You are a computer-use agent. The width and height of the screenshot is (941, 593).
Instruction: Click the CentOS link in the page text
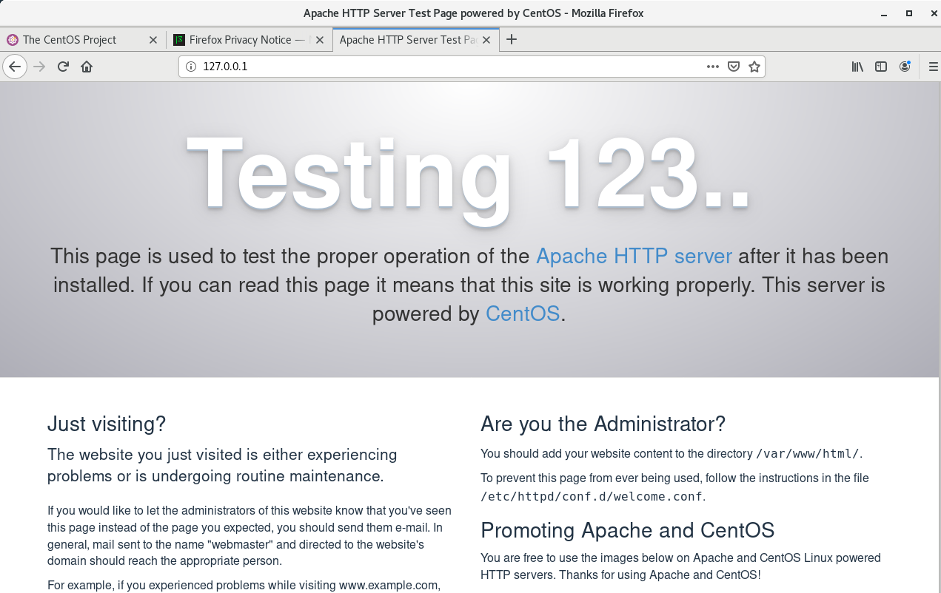tap(523, 314)
